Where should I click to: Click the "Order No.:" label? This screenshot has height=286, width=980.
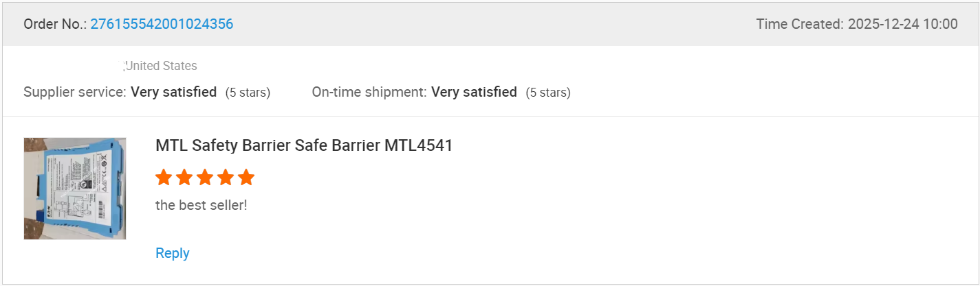pos(55,24)
